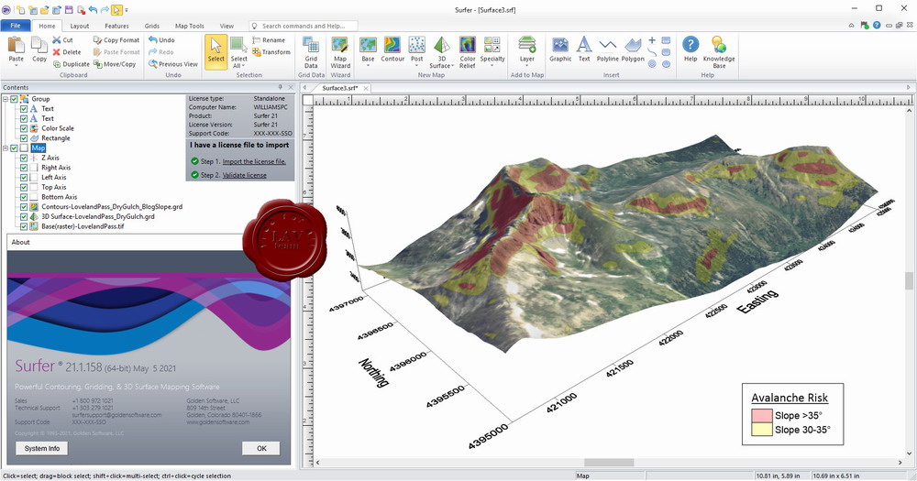Click the horizontal scrollbar thumb of plot
The image size is (917, 481).
click(609, 463)
